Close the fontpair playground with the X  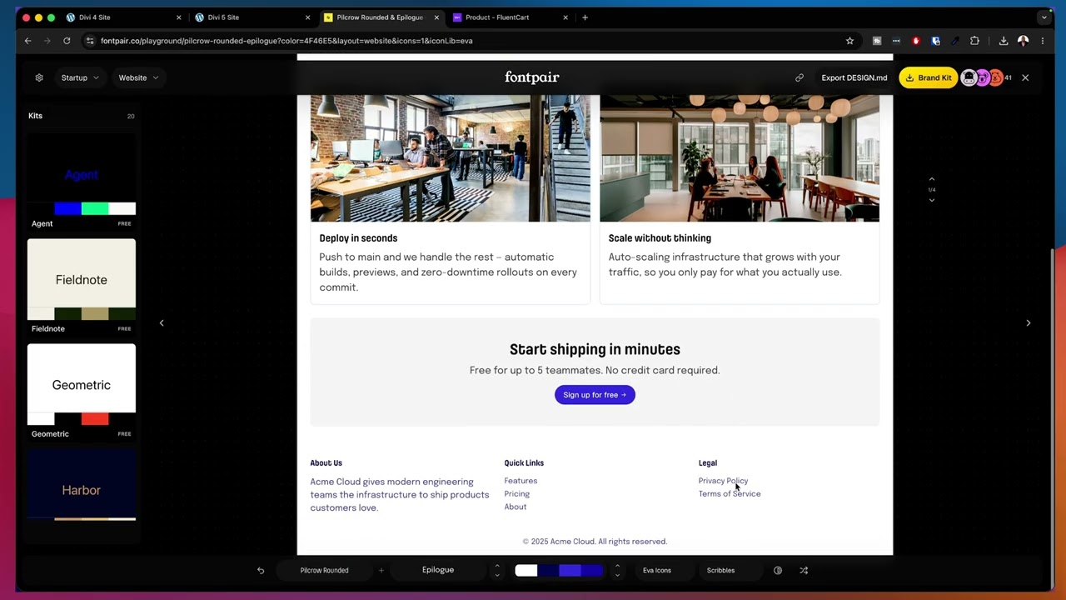pyautogui.click(x=1025, y=77)
